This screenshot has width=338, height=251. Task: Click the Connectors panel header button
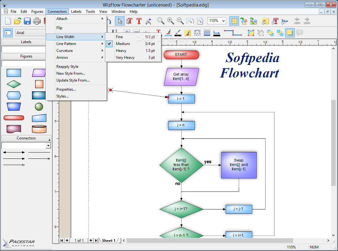coord(26,138)
